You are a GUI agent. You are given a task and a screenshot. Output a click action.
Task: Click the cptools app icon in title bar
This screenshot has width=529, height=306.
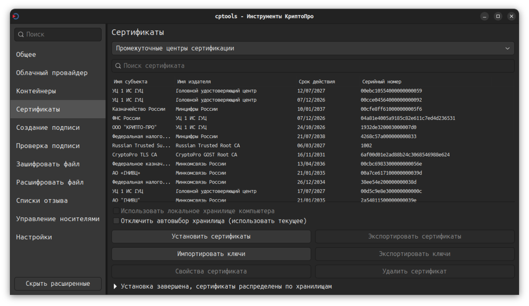[x=16, y=17]
